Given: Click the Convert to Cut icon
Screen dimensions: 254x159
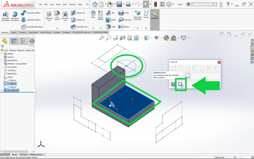Looking at the screenshot, I should point(181,85).
